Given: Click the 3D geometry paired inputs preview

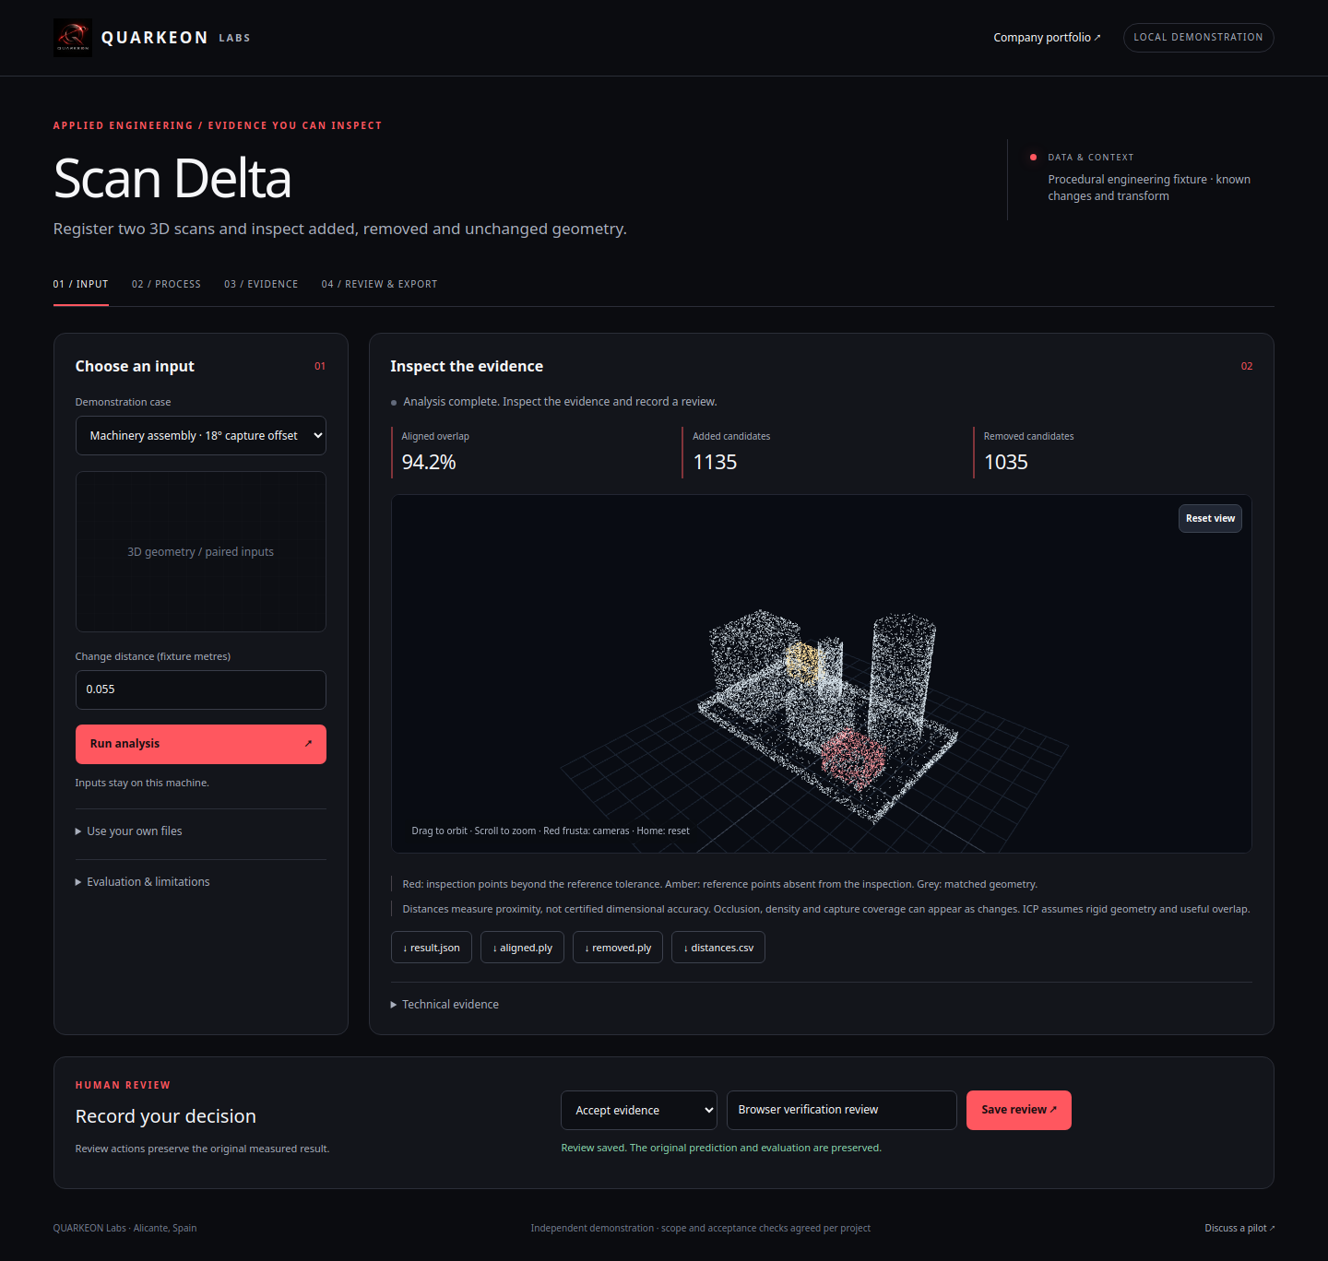Looking at the screenshot, I should coord(201,552).
